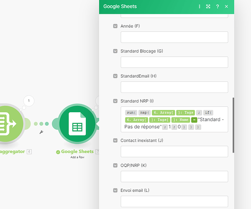Click the aggregator bundle count bubble

point(29,101)
